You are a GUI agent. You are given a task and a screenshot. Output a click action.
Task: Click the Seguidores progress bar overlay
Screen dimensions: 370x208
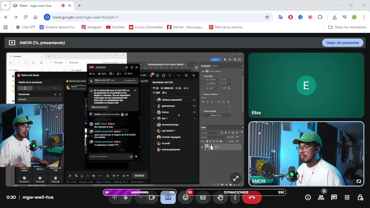(x=140, y=192)
